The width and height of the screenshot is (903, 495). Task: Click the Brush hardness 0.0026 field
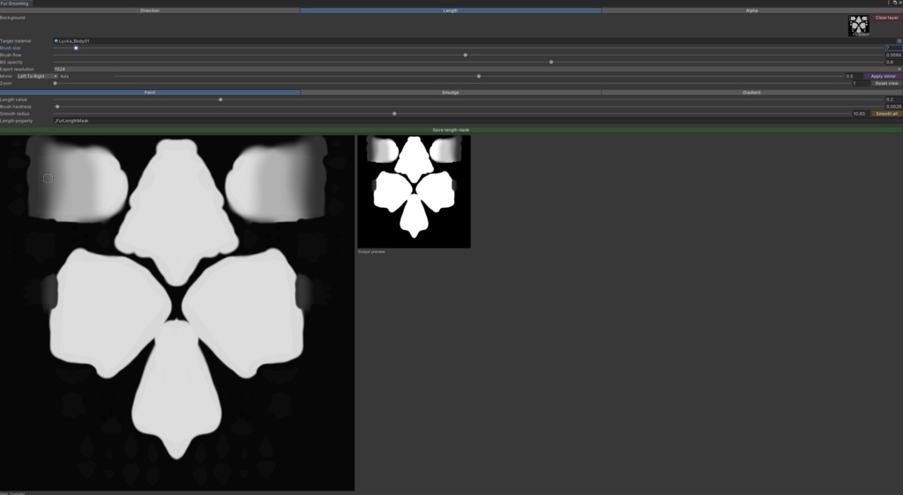click(893, 107)
